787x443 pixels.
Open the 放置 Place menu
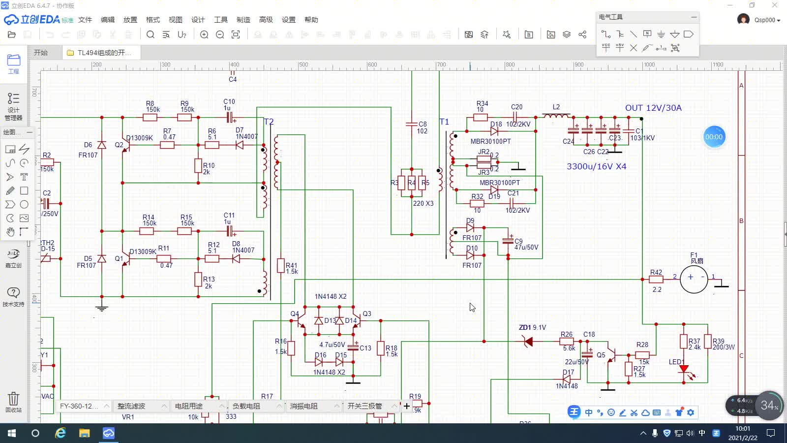pyautogui.click(x=130, y=20)
